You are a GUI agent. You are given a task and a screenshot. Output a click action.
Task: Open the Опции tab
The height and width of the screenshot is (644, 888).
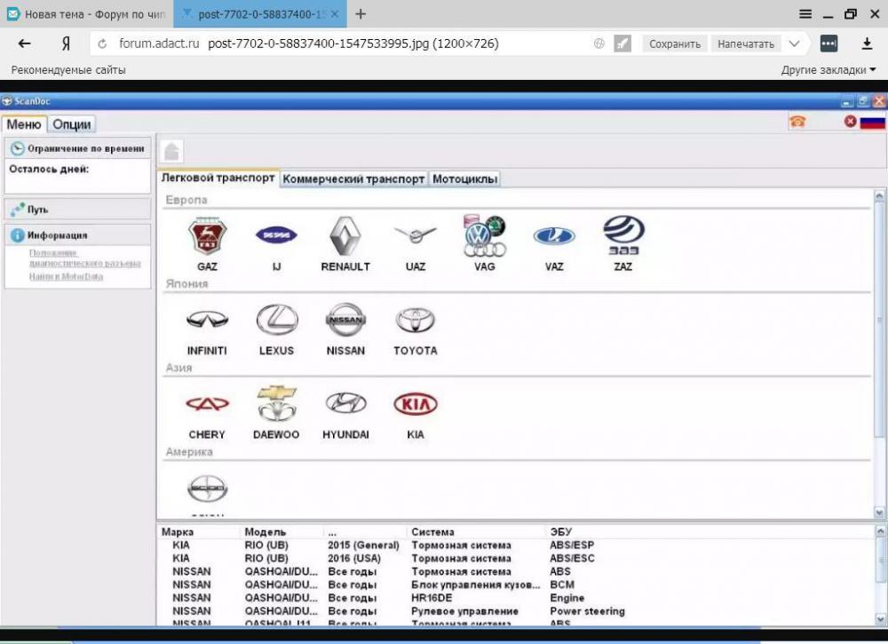tap(72, 124)
